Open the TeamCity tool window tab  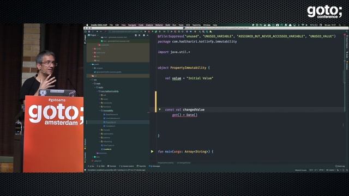(141, 166)
